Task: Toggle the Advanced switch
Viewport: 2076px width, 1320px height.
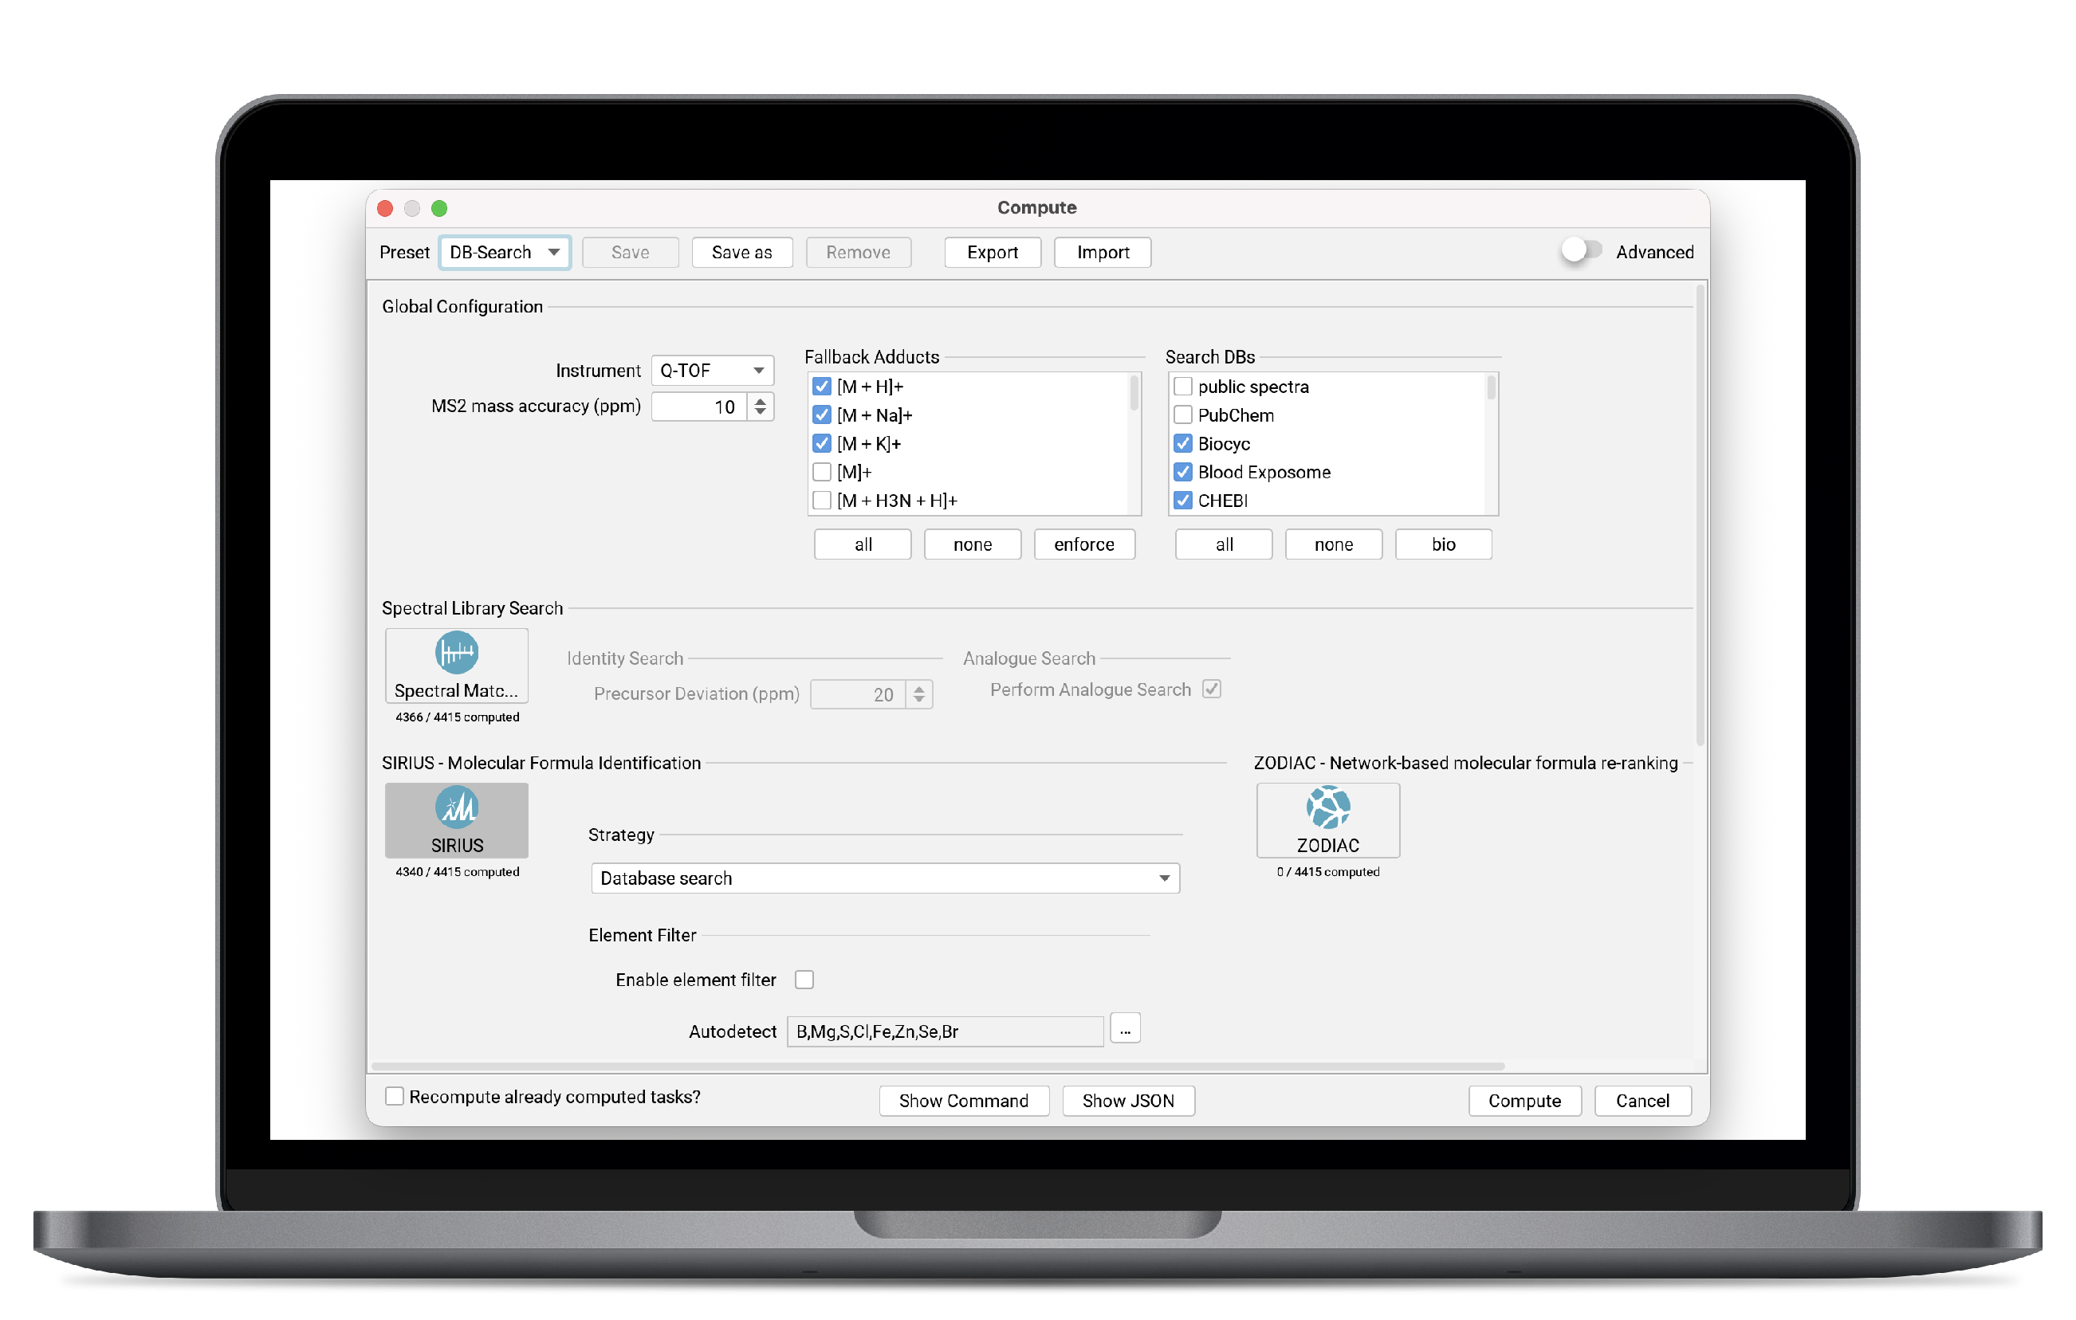Action: [x=1581, y=251]
